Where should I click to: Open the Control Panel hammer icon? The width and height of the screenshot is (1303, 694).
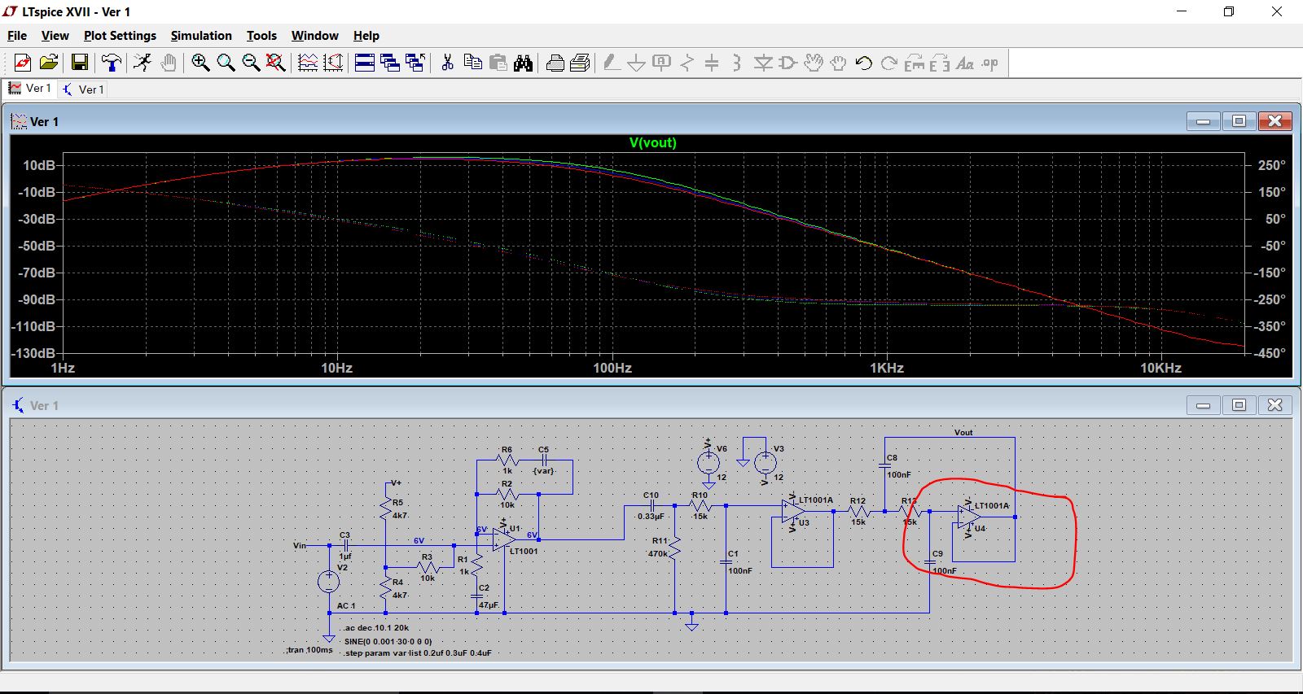pyautogui.click(x=112, y=63)
